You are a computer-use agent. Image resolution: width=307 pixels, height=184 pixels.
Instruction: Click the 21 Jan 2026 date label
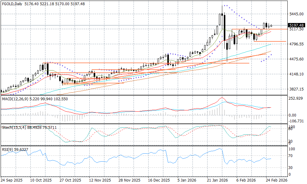click(x=217, y=180)
